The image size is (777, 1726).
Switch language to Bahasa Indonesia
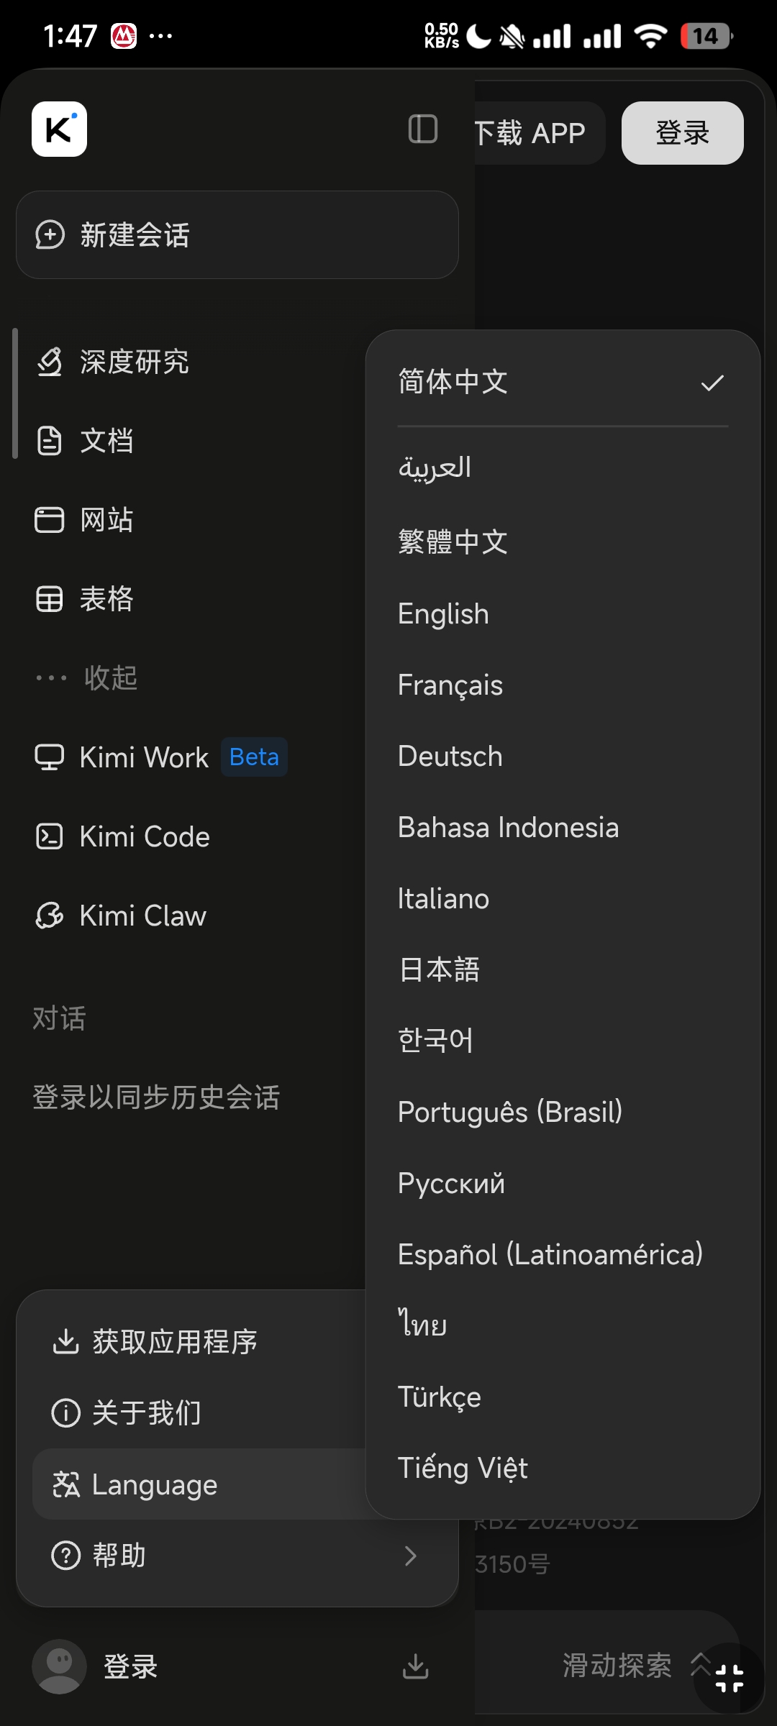pos(563,827)
